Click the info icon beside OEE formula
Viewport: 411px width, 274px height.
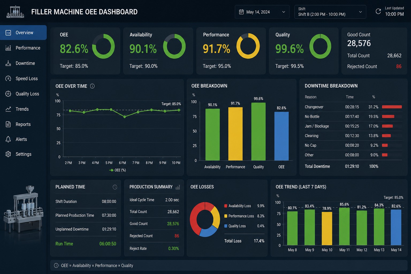point(56,265)
